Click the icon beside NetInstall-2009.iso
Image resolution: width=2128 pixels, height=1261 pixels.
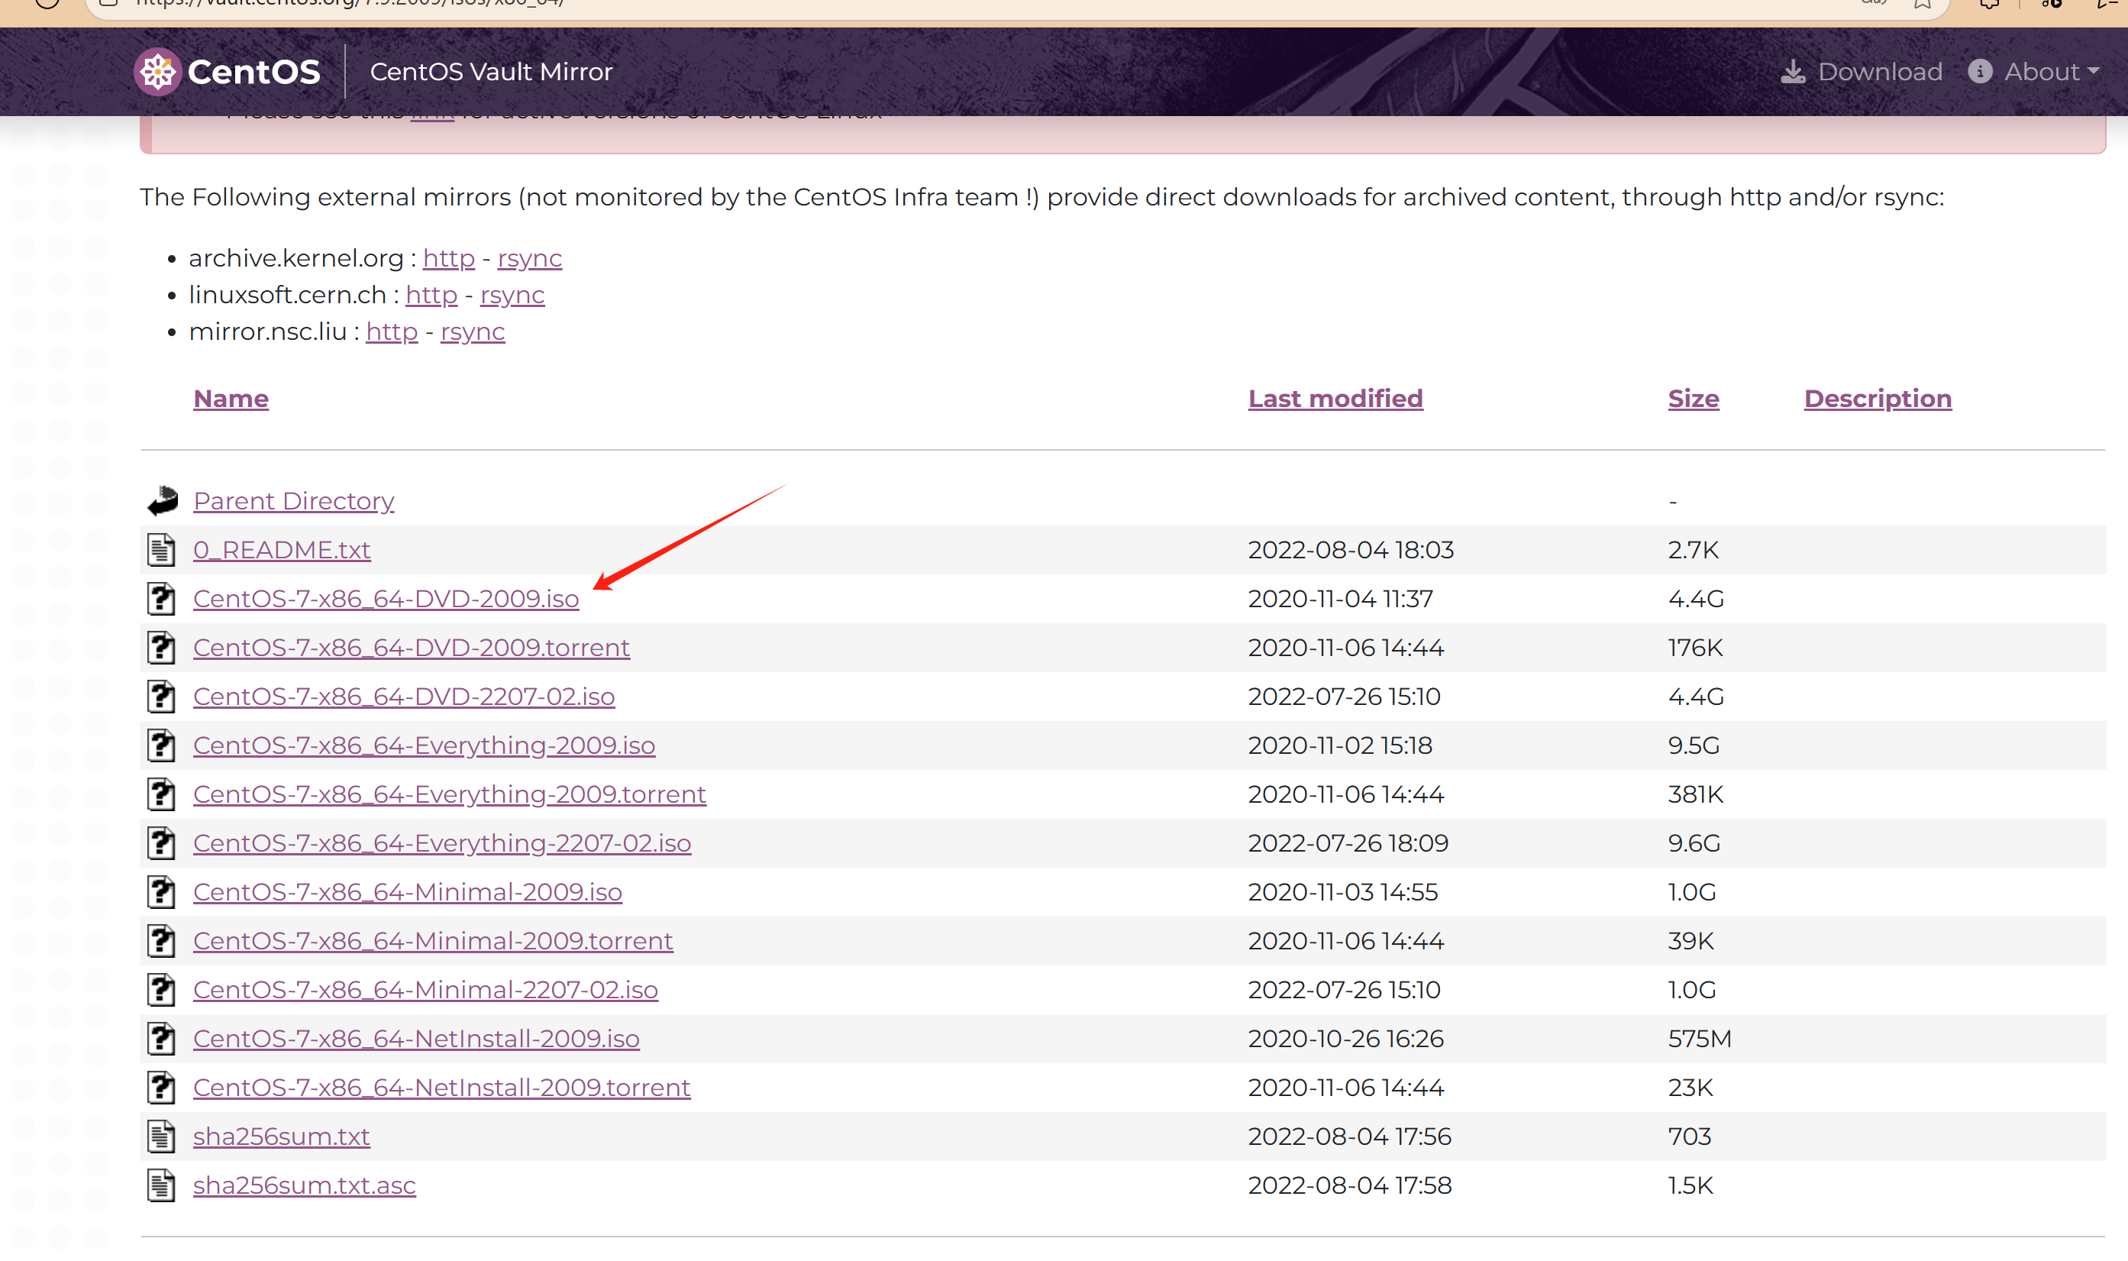click(161, 1039)
